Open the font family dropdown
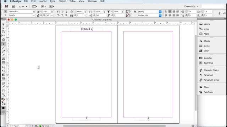This screenshot has height=127, width=227. 34,12
